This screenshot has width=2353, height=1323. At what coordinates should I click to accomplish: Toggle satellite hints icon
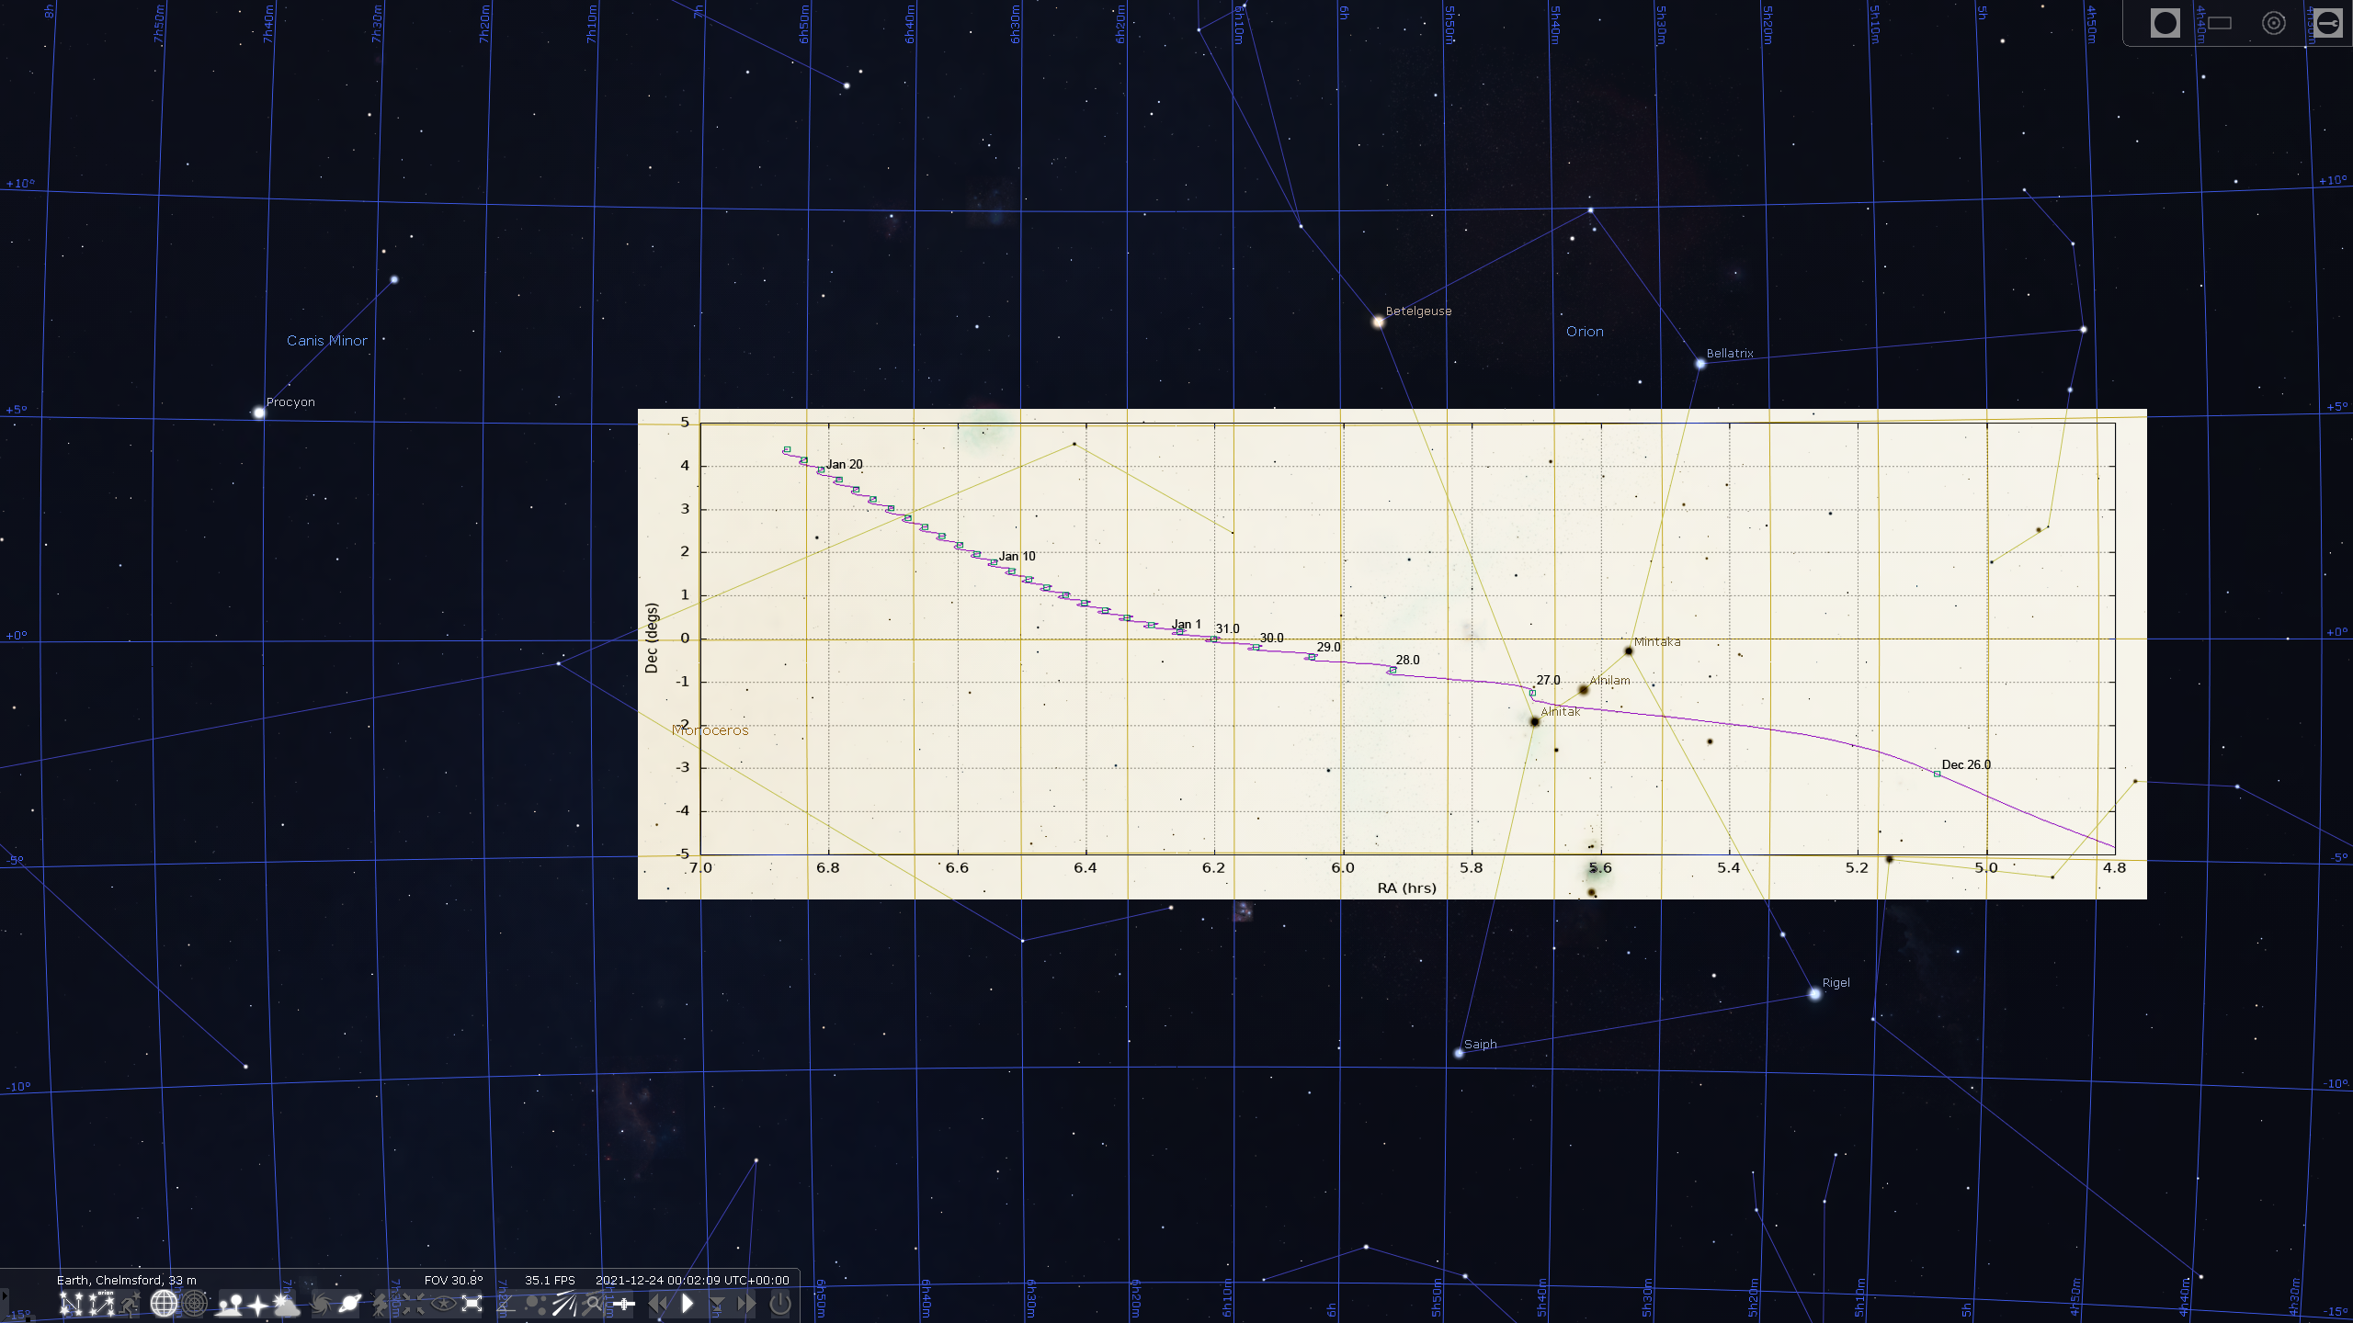(x=624, y=1304)
